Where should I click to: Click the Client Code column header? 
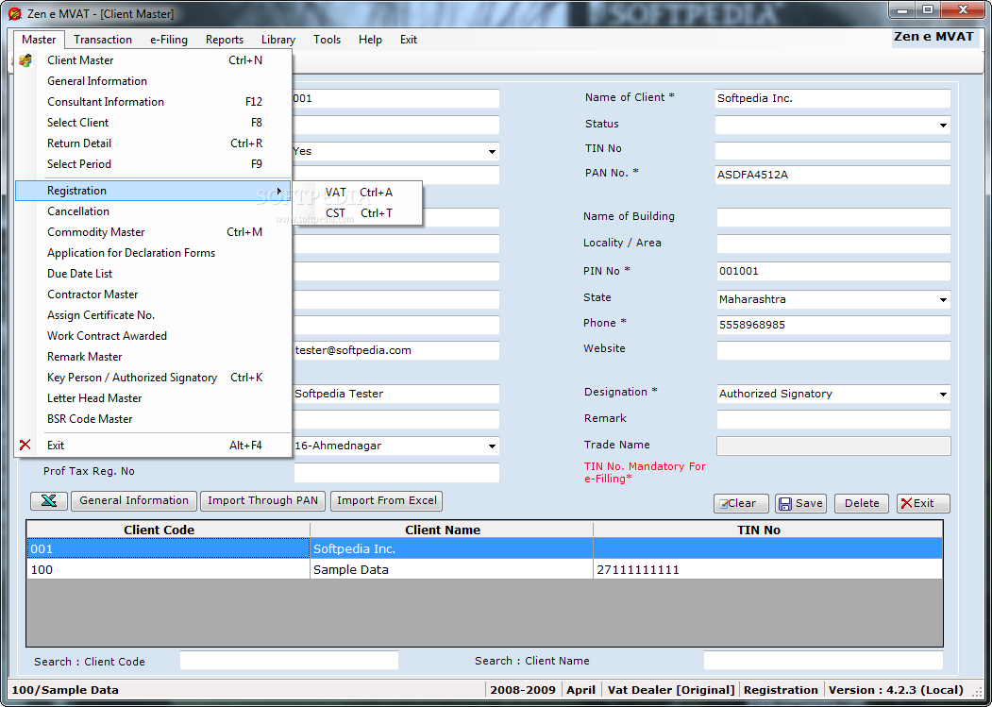pos(168,530)
